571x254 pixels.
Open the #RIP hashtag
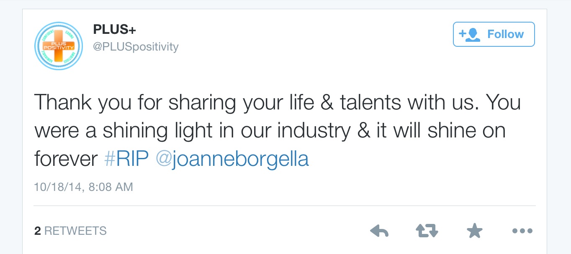[126, 159]
